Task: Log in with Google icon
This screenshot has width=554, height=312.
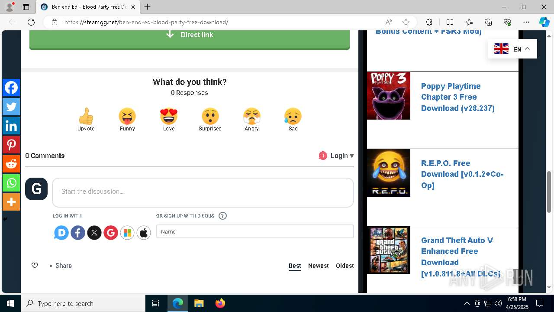Action: click(111, 233)
